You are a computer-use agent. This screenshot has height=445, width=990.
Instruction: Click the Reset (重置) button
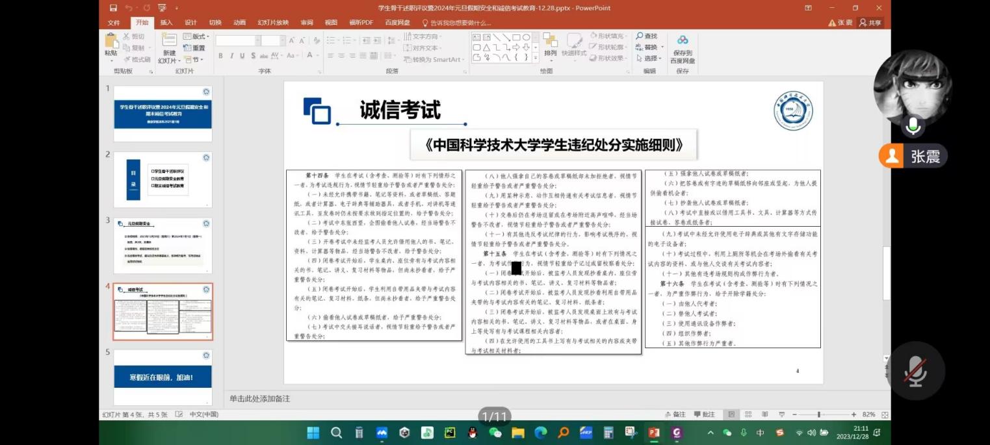click(195, 48)
